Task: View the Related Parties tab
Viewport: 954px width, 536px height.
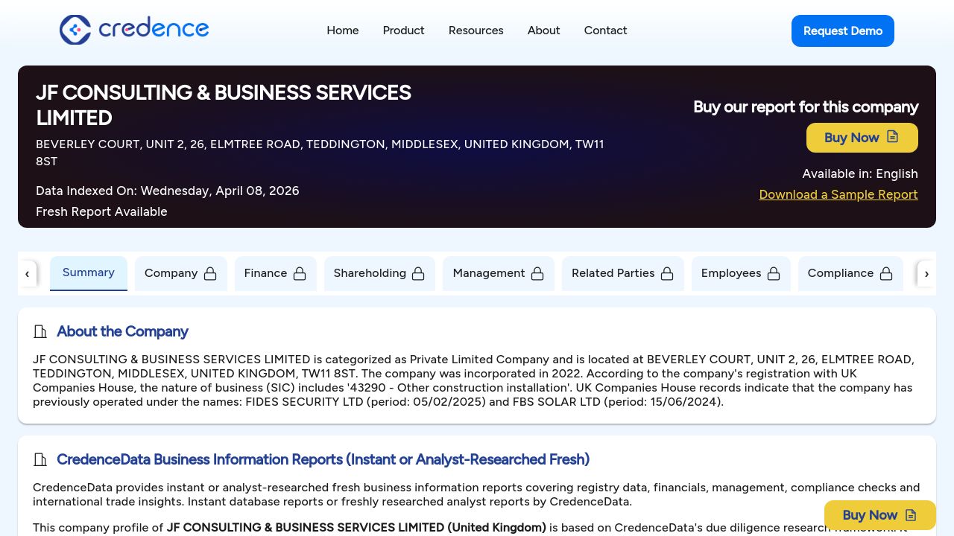Action: point(623,273)
